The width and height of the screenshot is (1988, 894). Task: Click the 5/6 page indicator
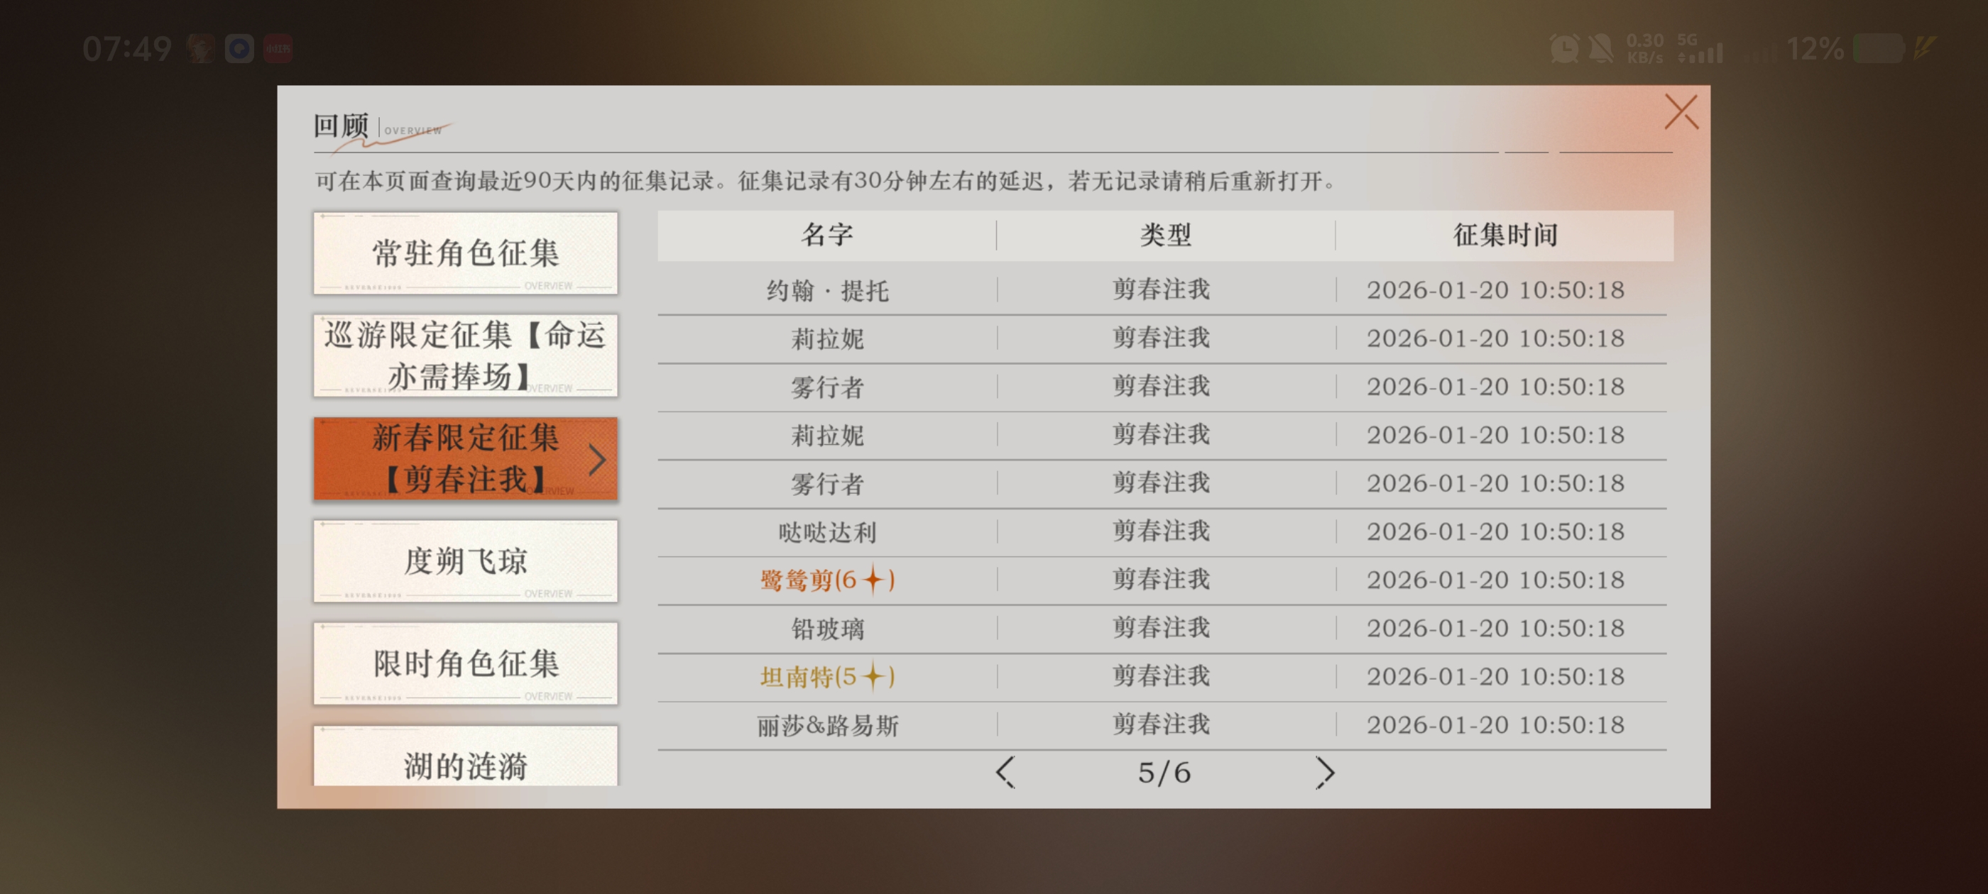[x=1164, y=772]
